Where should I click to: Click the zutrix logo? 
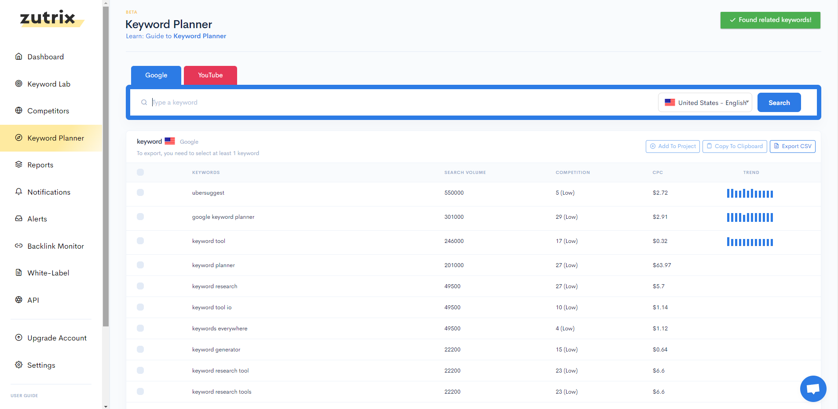pos(51,18)
